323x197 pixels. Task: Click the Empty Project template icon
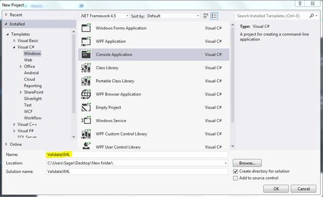(x=86, y=108)
